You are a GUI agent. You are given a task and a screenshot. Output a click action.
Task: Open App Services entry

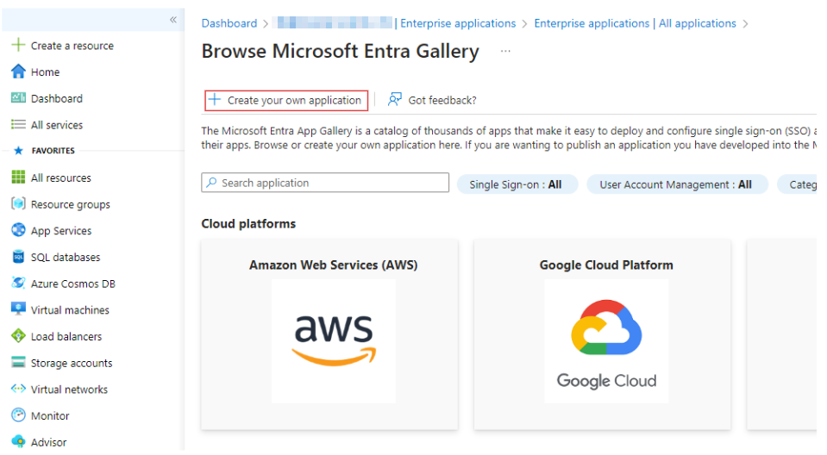(x=61, y=231)
